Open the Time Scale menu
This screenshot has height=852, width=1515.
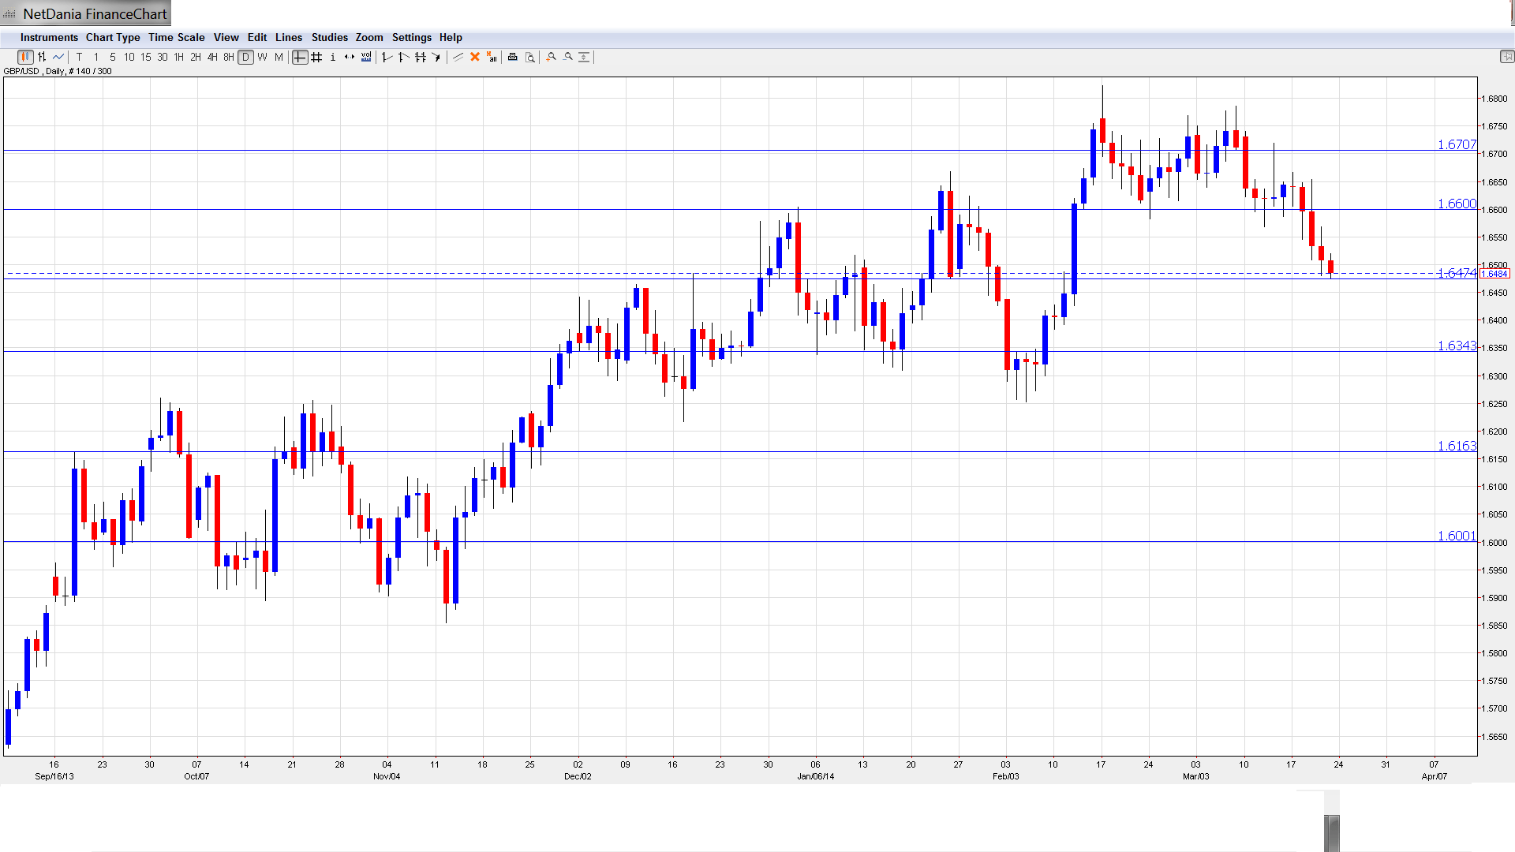[x=177, y=37]
